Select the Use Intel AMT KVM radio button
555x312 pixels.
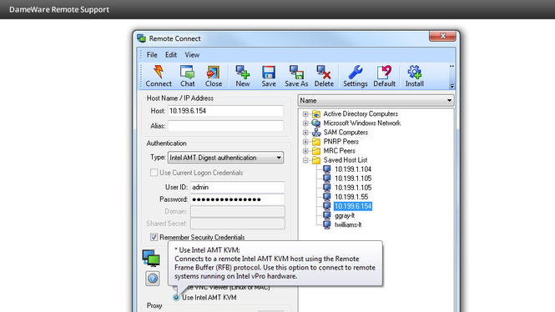click(x=176, y=298)
